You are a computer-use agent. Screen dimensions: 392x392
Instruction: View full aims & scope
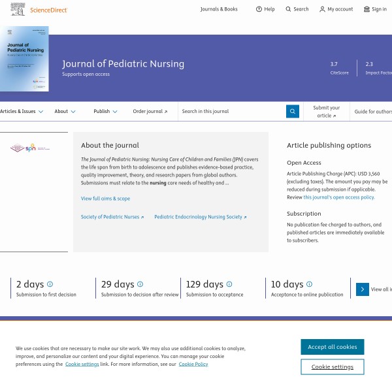point(105,199)
